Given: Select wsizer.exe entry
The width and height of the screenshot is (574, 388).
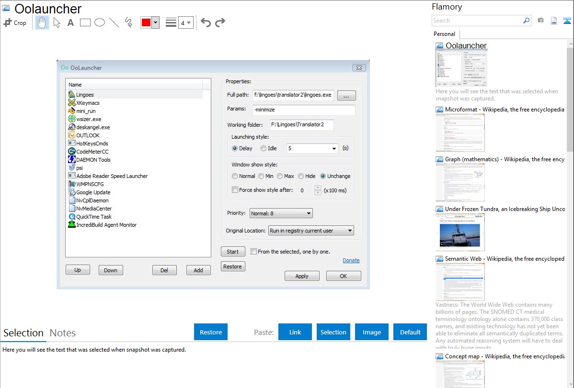Looking at the screenshot, I should (x=85, y=119).
